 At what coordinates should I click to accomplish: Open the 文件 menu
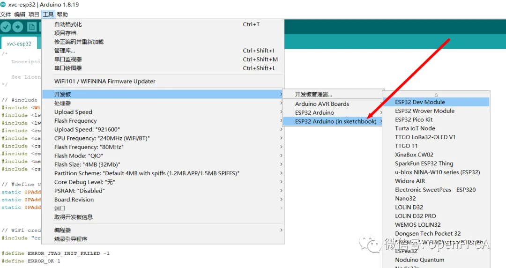(6, 14)
